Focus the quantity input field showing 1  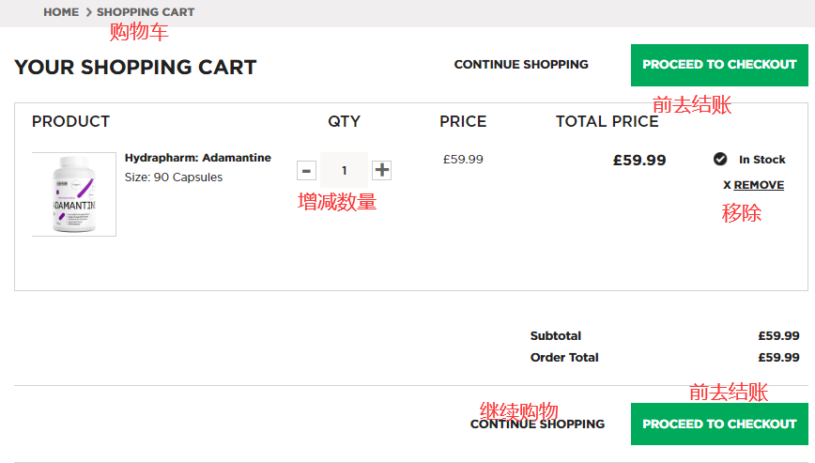[x=344, y=170]
